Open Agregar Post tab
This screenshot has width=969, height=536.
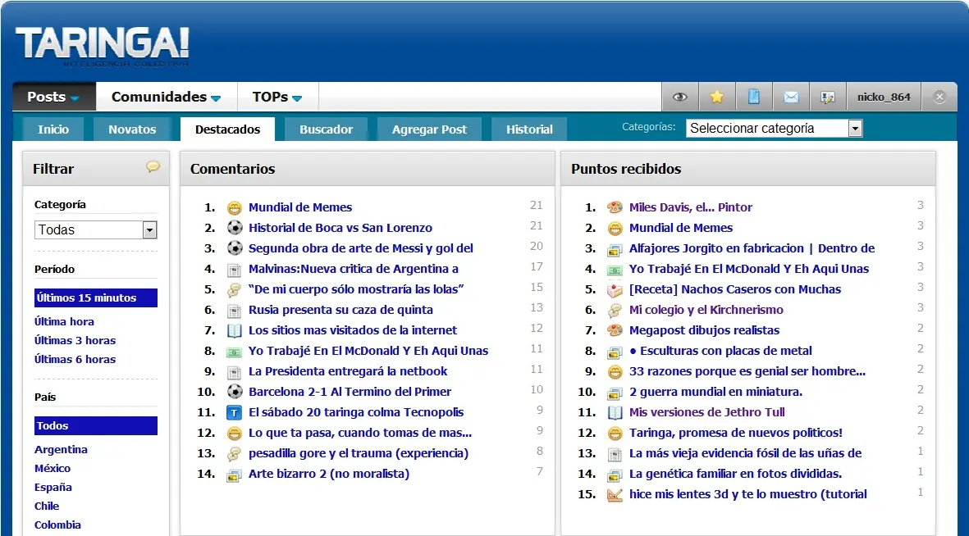coord(429,129)
